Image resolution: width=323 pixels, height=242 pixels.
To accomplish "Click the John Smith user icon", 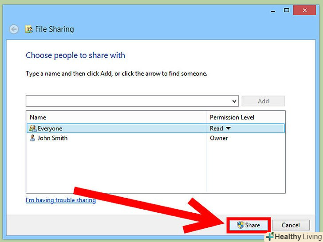I will coord(32,138).
